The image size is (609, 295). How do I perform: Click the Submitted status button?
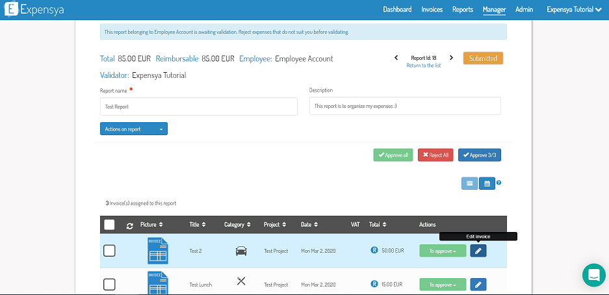click(483, 58)
